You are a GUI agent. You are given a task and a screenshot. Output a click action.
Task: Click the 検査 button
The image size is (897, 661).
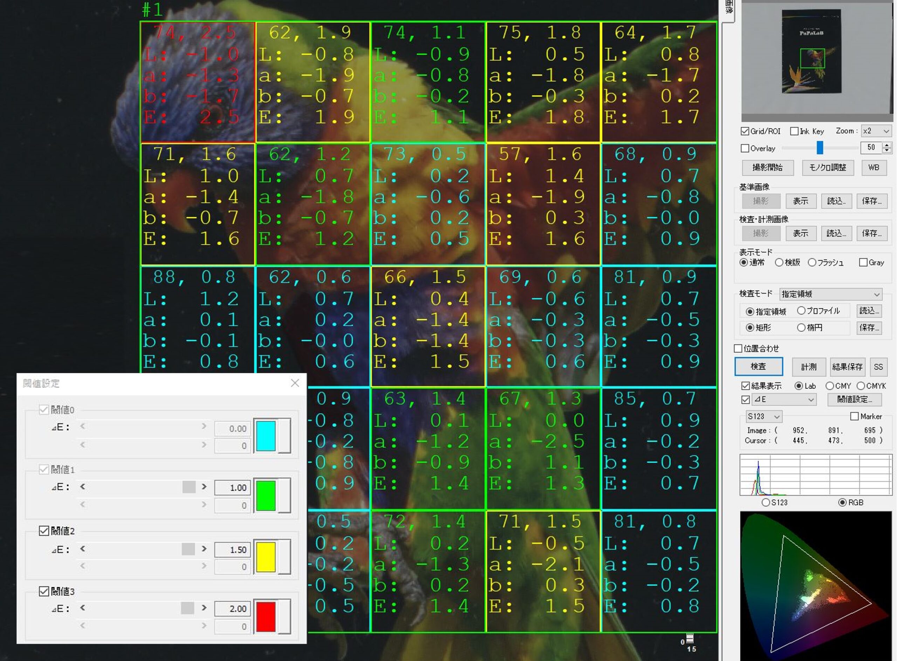(x=759, y=367)
